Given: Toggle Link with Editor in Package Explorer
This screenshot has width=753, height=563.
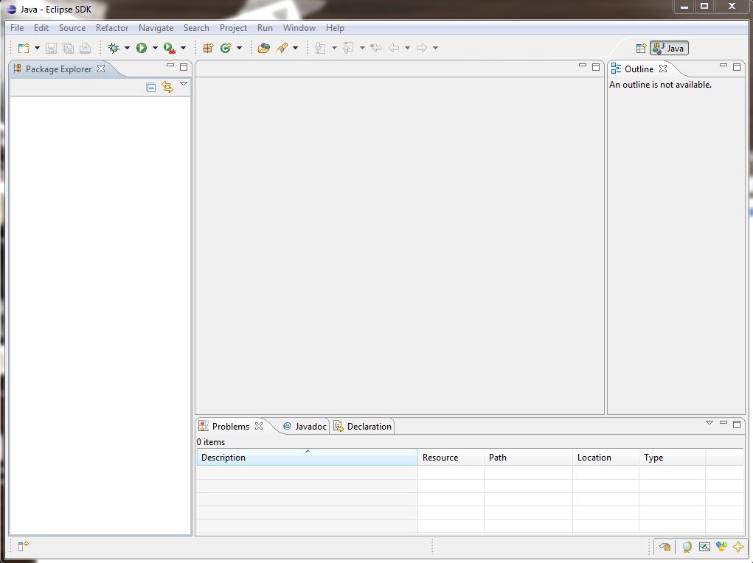Looking at the screenshot, I should point(167,87).
